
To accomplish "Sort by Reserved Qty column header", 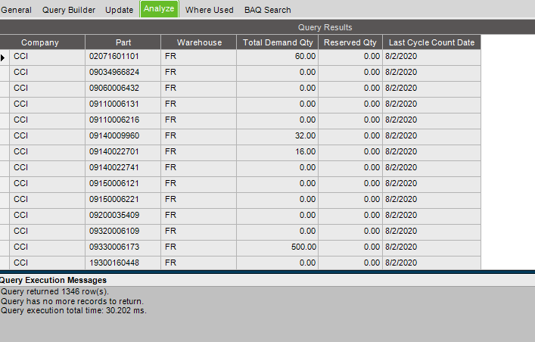I will pyautogui.click(x=350, y=42).
